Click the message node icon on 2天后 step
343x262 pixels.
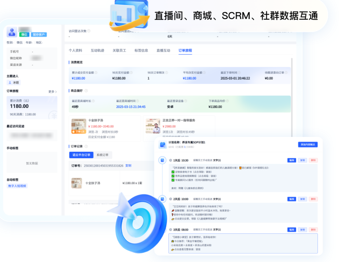point(162,199)
